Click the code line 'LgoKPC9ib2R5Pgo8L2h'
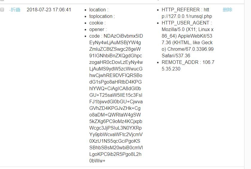The image size is (251, 169). tap(115, 154)
